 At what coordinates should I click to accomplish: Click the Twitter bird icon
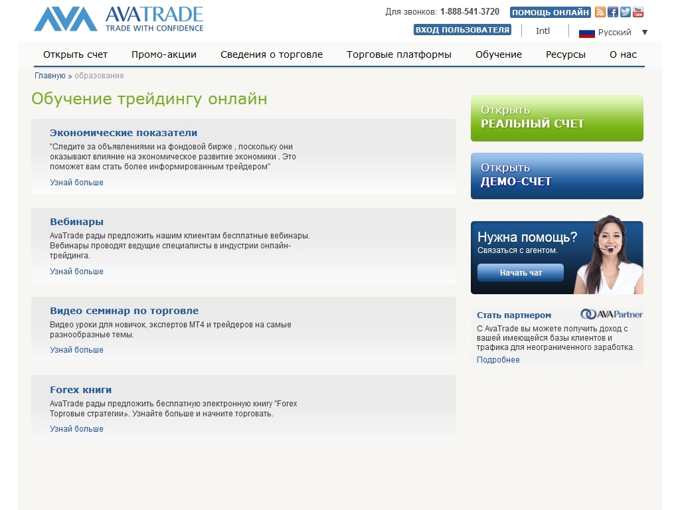(x=626, y=12)
